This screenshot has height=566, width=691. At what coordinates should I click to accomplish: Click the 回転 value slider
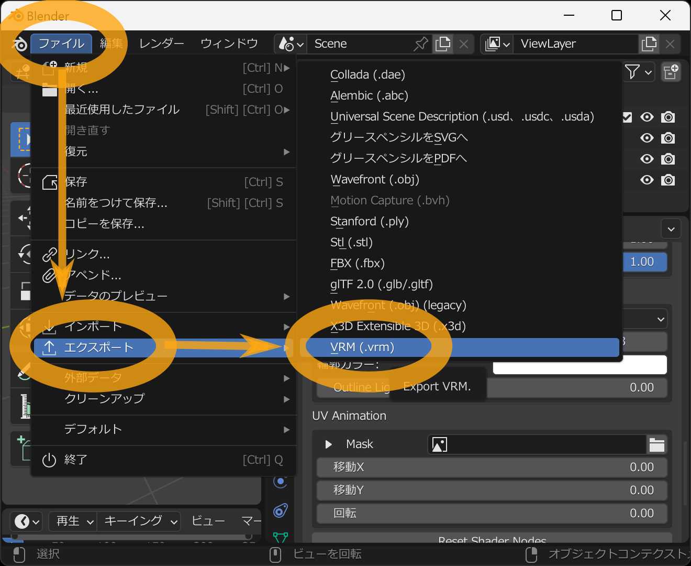492,514
